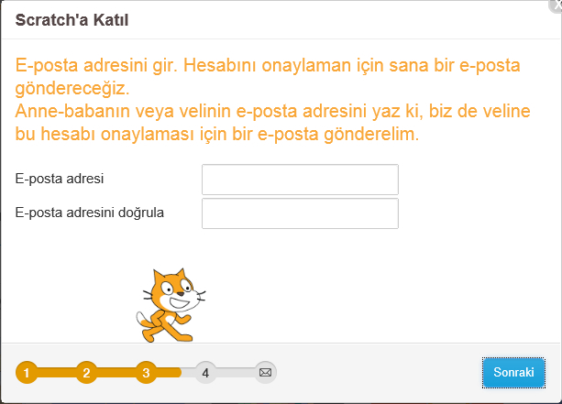This screenshot has width=562, height=404.
Task: Click the current step 3 circle
Action: (146, 373)
